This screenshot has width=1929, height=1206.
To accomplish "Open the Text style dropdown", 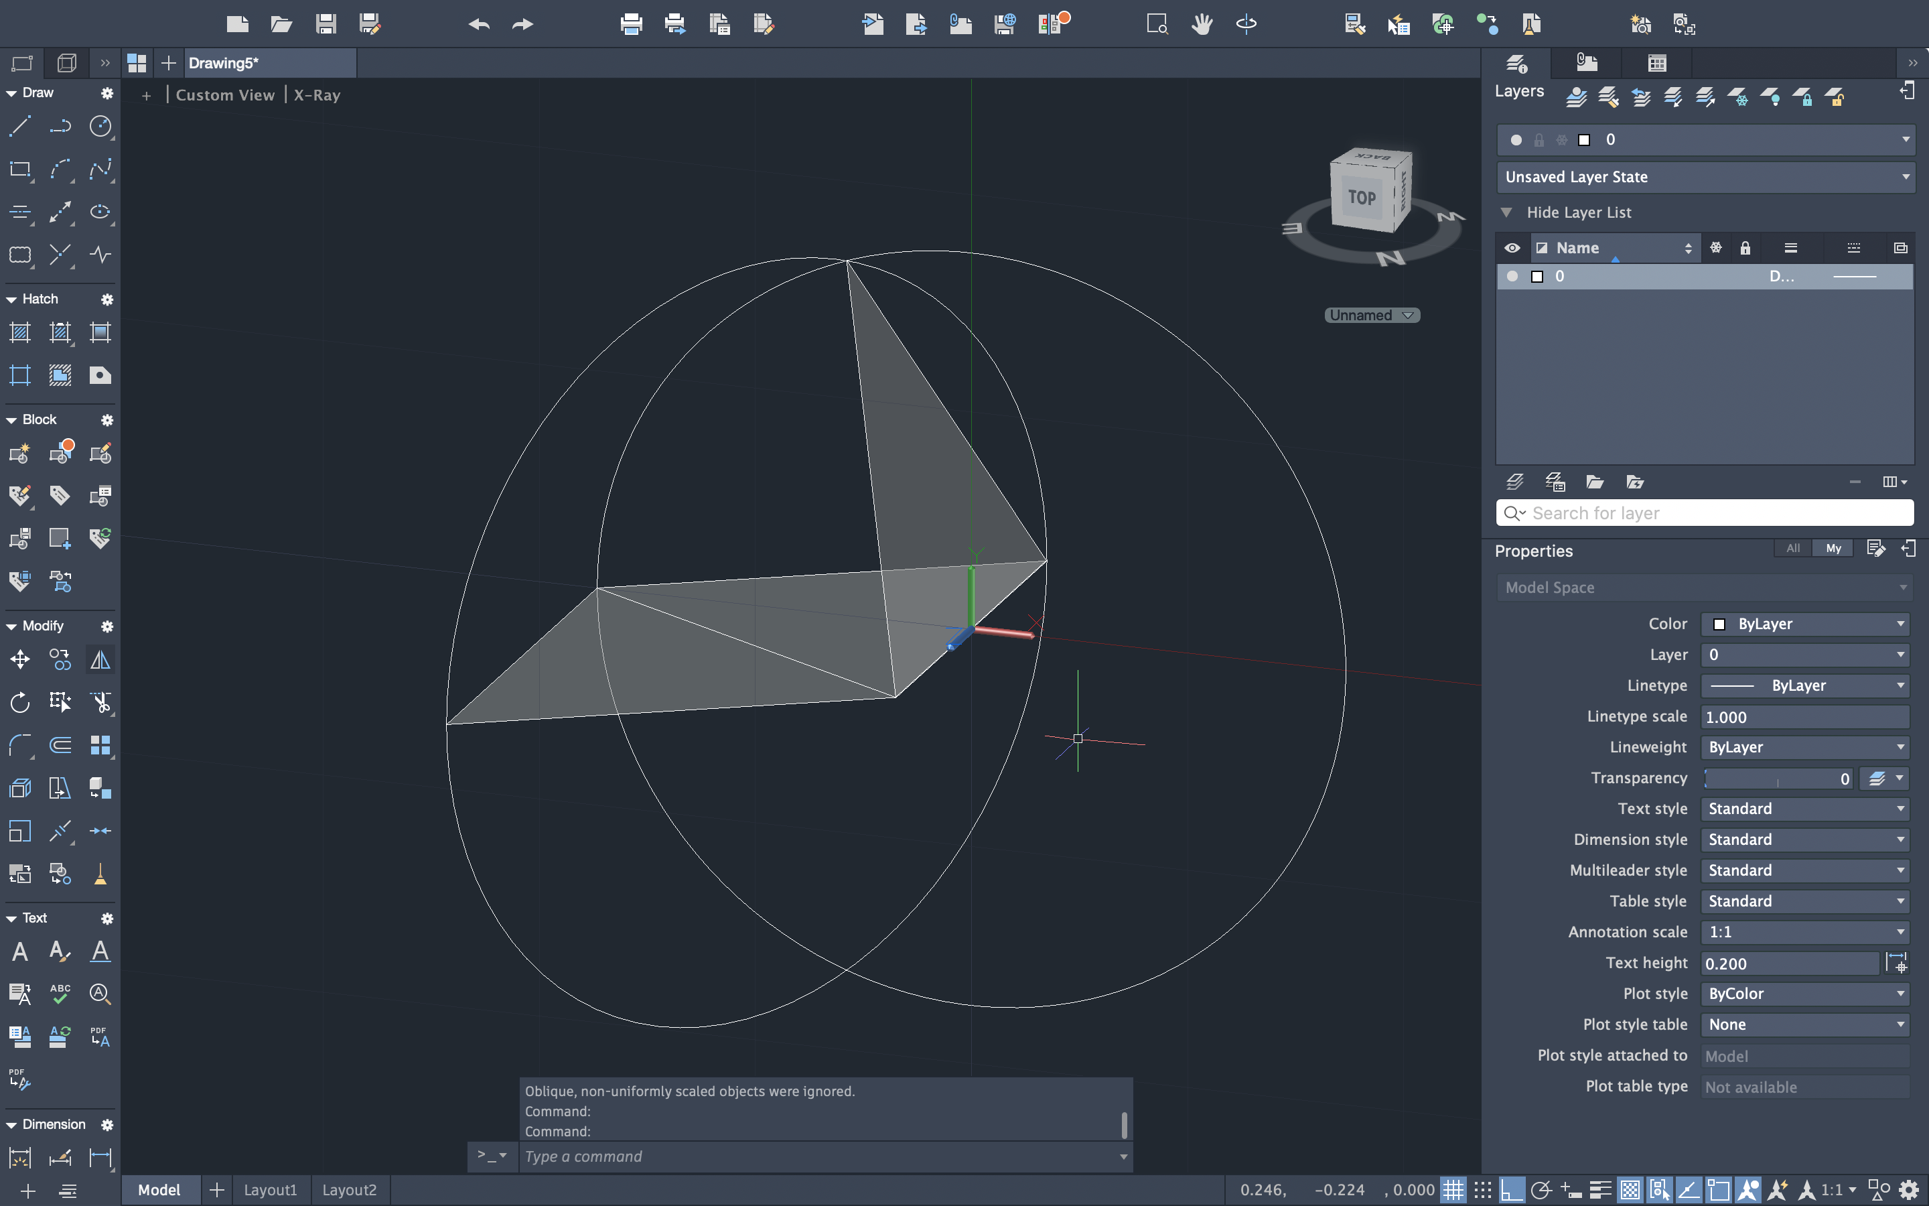I will pyautogui.click(x=1804, y=809).
